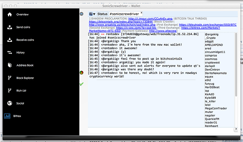243x142 pixels.
Task: Select user DoritoNakamoto in nick list
Action: (216, 73)
